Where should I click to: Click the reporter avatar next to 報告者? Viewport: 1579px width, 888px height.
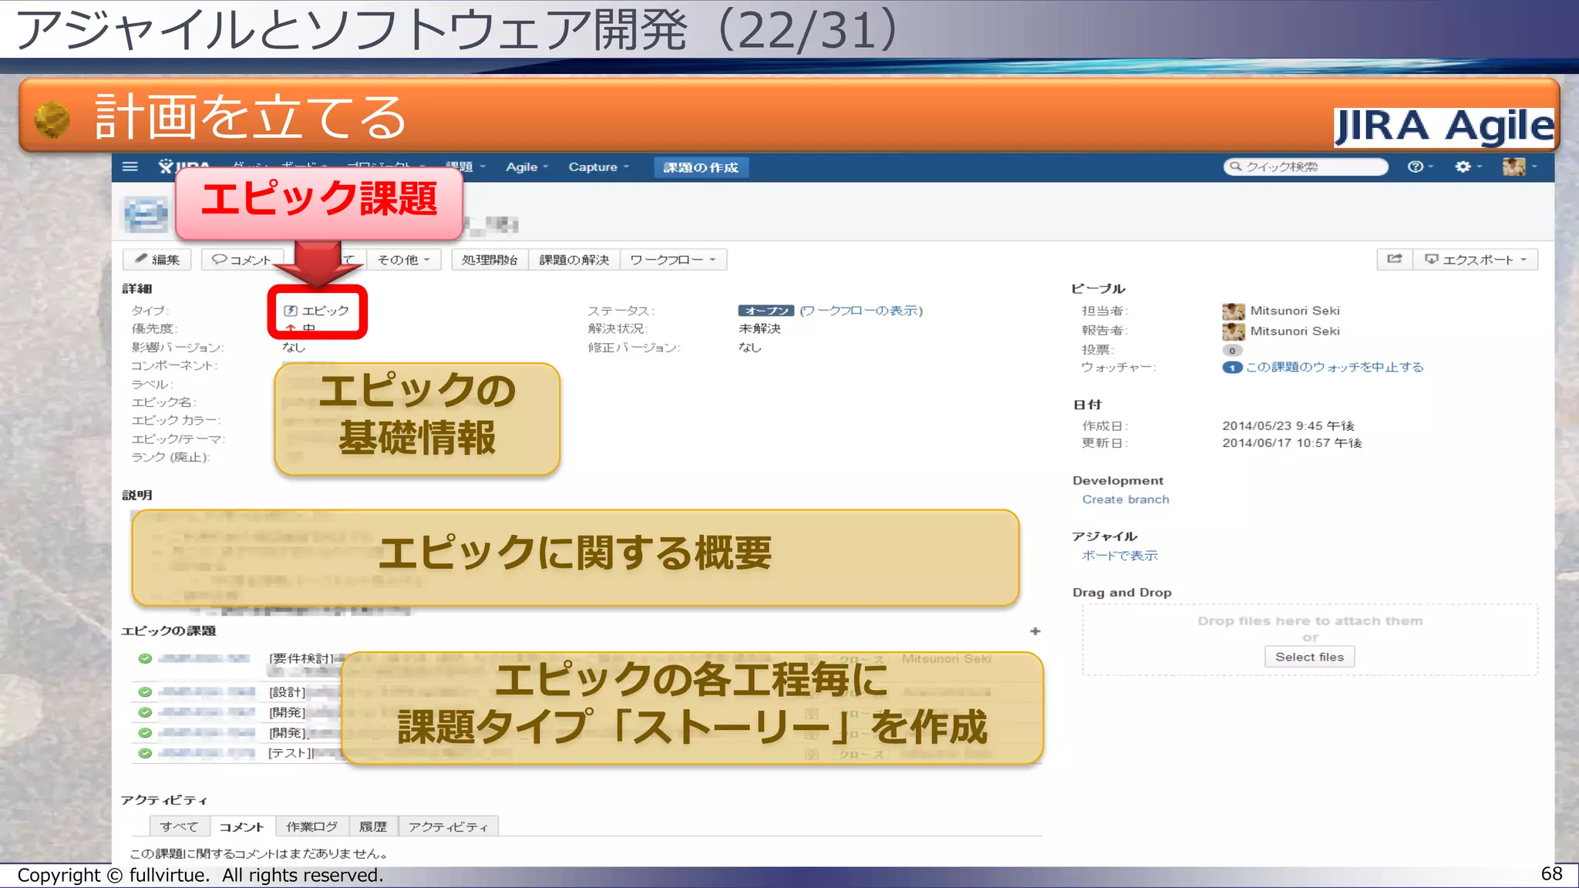click(1234, 331)
